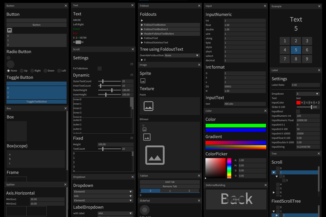Click number 9 in the Example keypad
Viewport: 326px width, 217px height.
307,59
